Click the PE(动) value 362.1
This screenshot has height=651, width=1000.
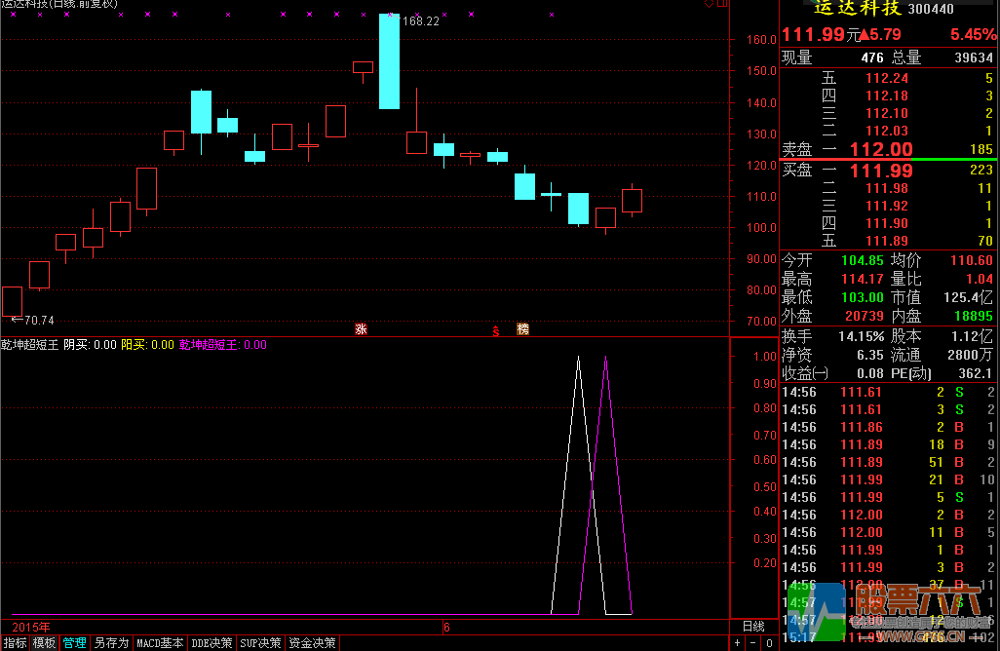975,373
